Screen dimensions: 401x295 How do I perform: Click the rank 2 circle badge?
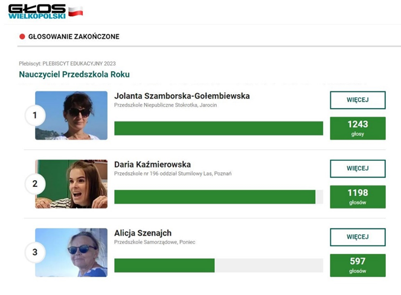click(x=35, y=184)
